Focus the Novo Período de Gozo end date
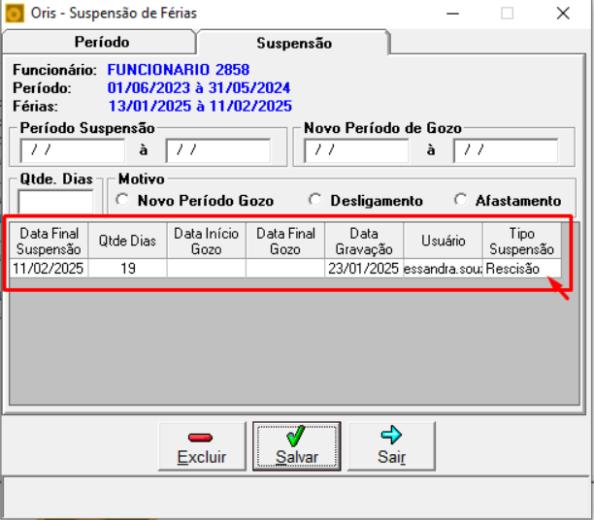Screen dimensions: 594x520 tap(505, 150)
